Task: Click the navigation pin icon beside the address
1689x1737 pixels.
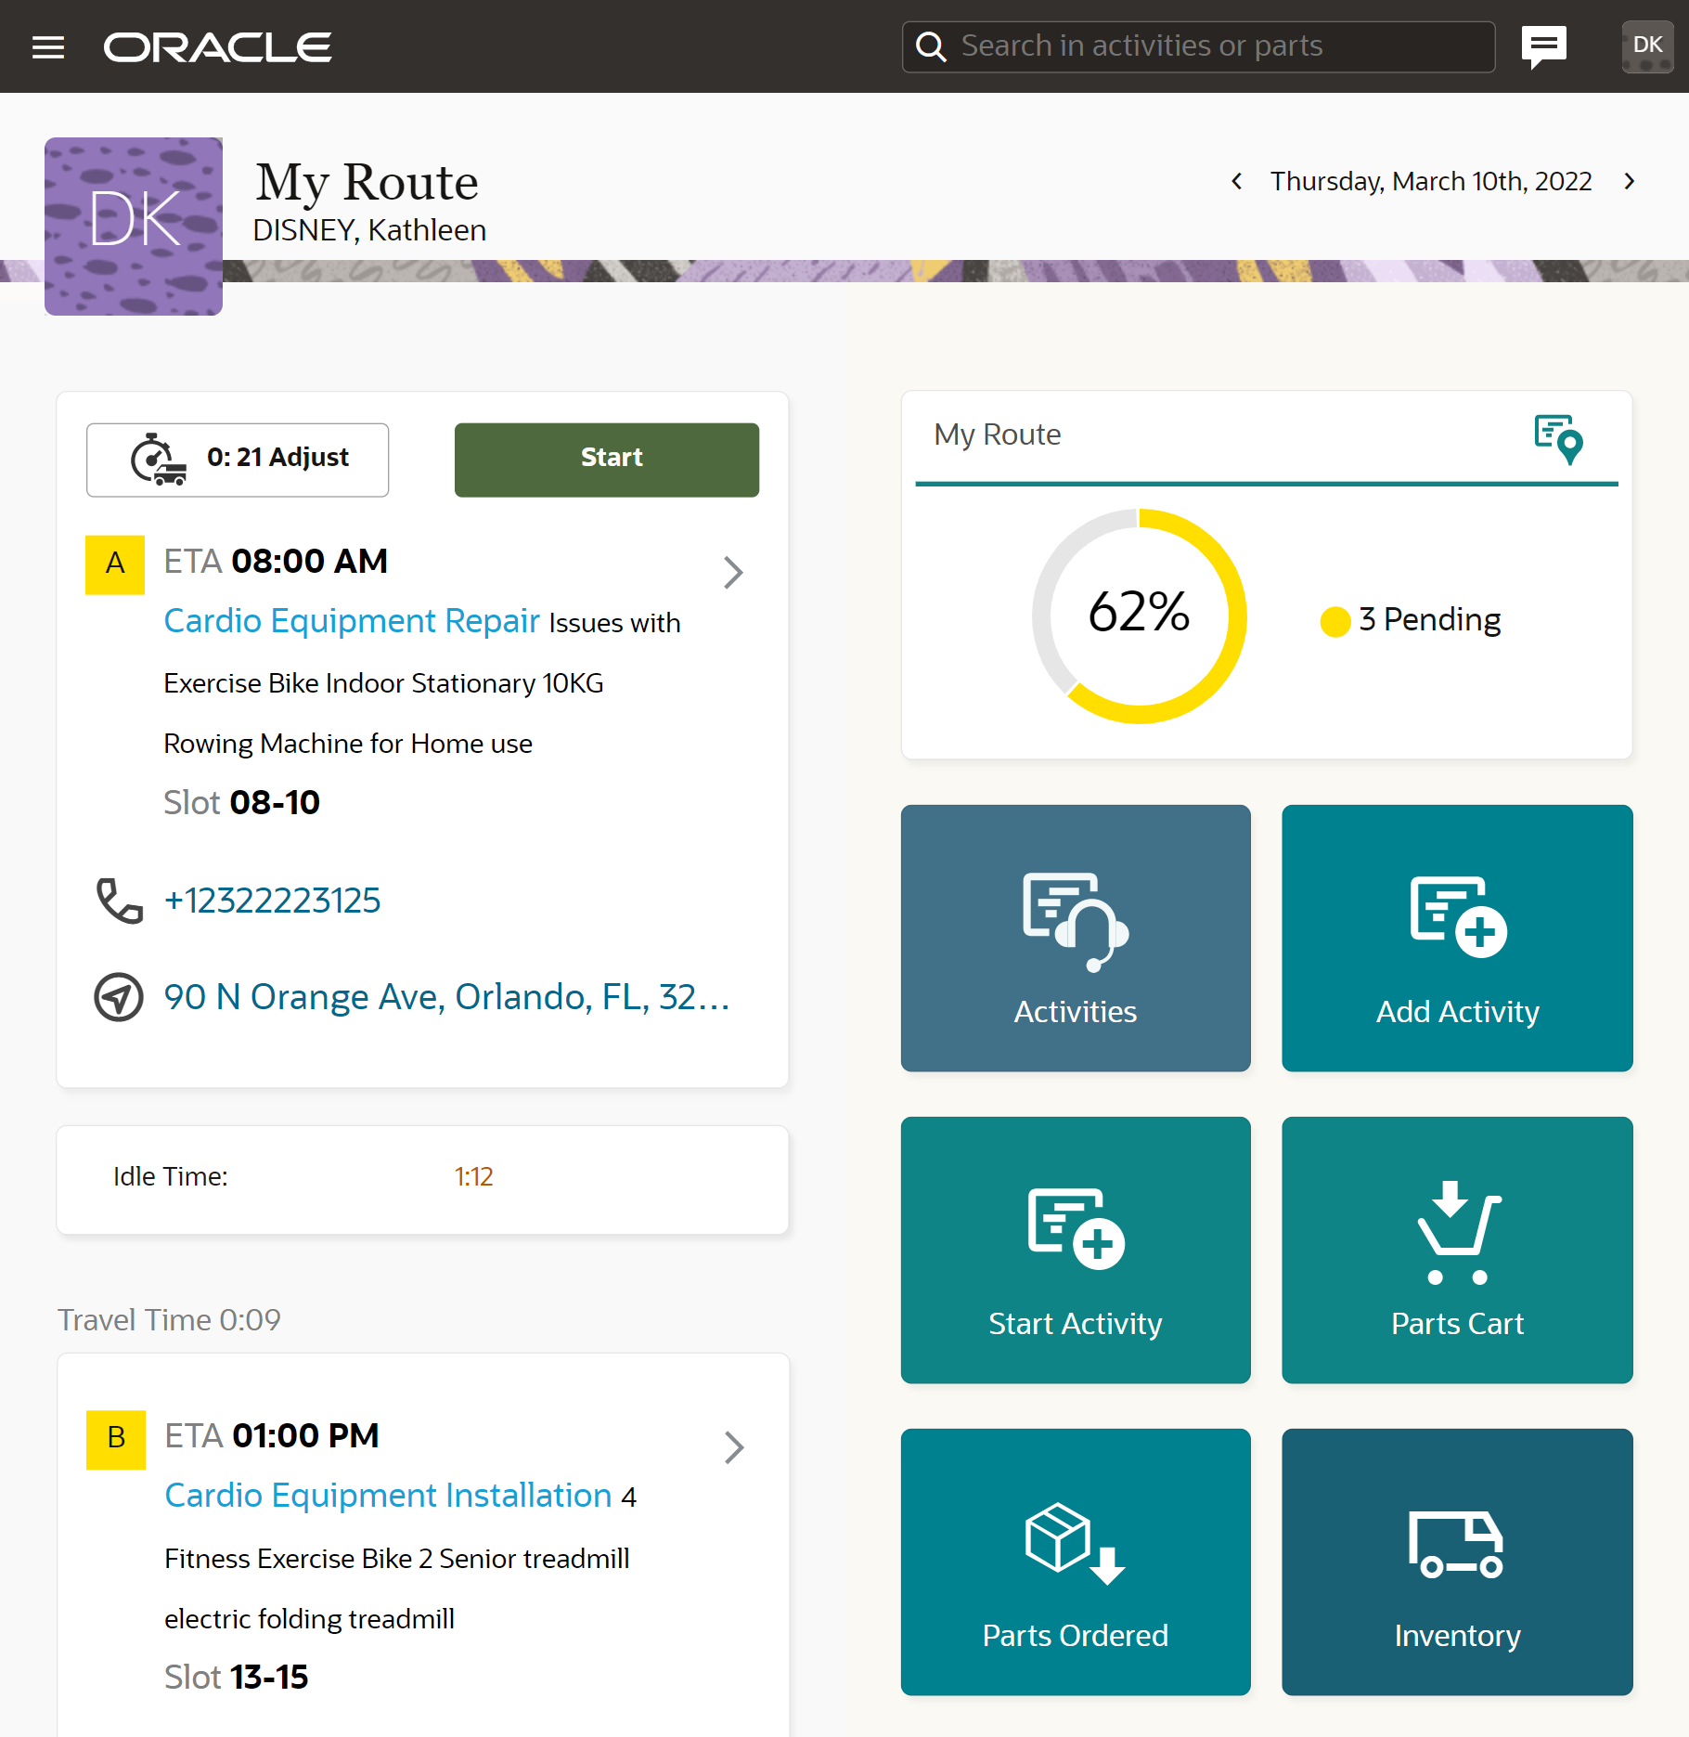Action: pos(118,996)
